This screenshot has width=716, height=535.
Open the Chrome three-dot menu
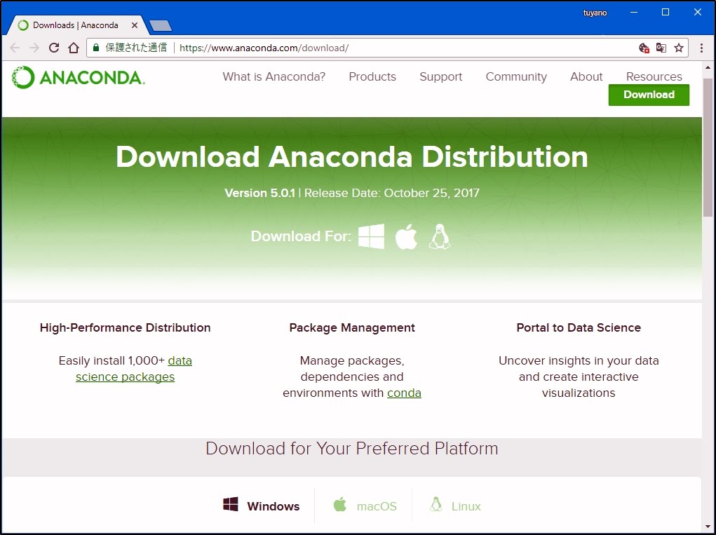[701, 48]
